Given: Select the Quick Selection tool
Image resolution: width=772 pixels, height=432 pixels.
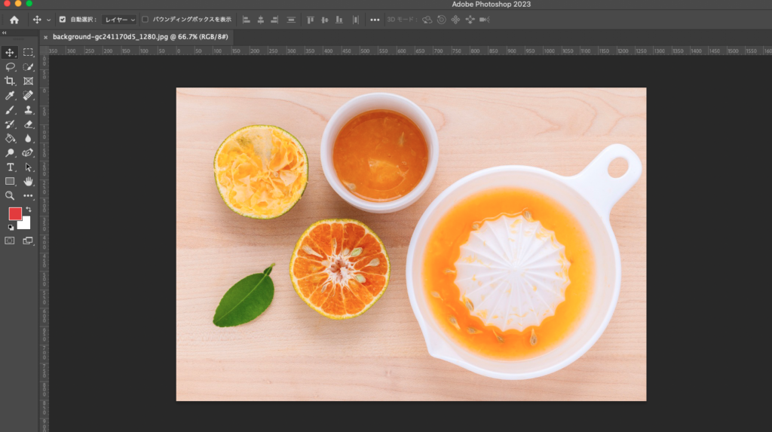Looking at the screenshot, I should (x=28, y=66).
